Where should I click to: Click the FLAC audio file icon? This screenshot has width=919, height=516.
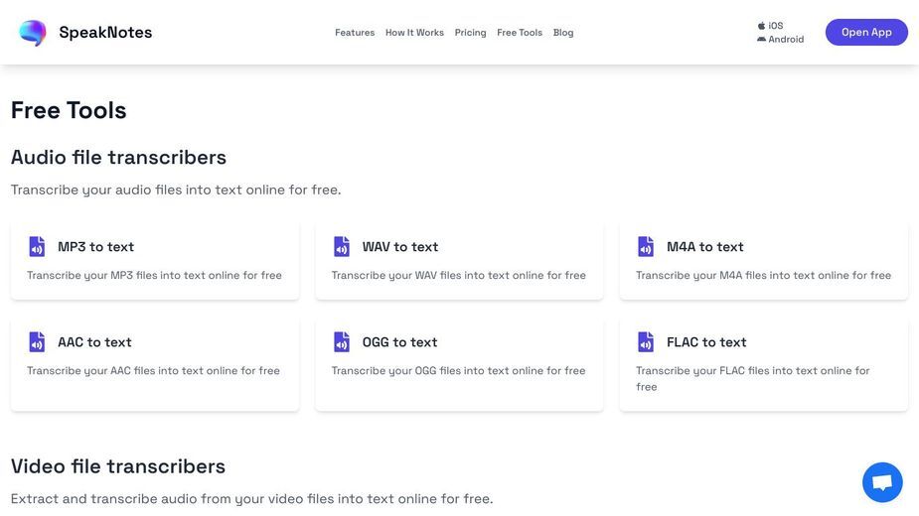tap(646, 342)
